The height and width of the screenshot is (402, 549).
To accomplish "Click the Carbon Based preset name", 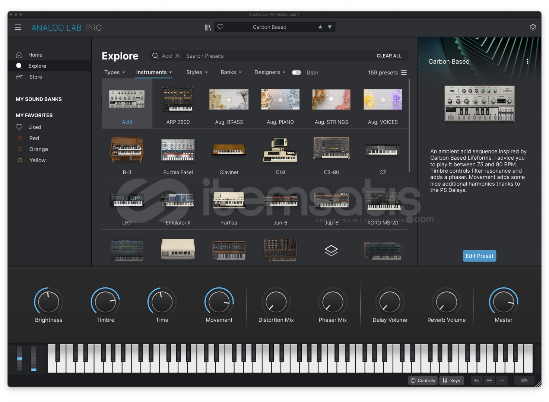I will pos(270,27).
